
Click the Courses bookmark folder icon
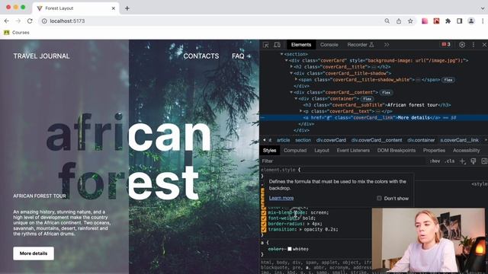7,32
